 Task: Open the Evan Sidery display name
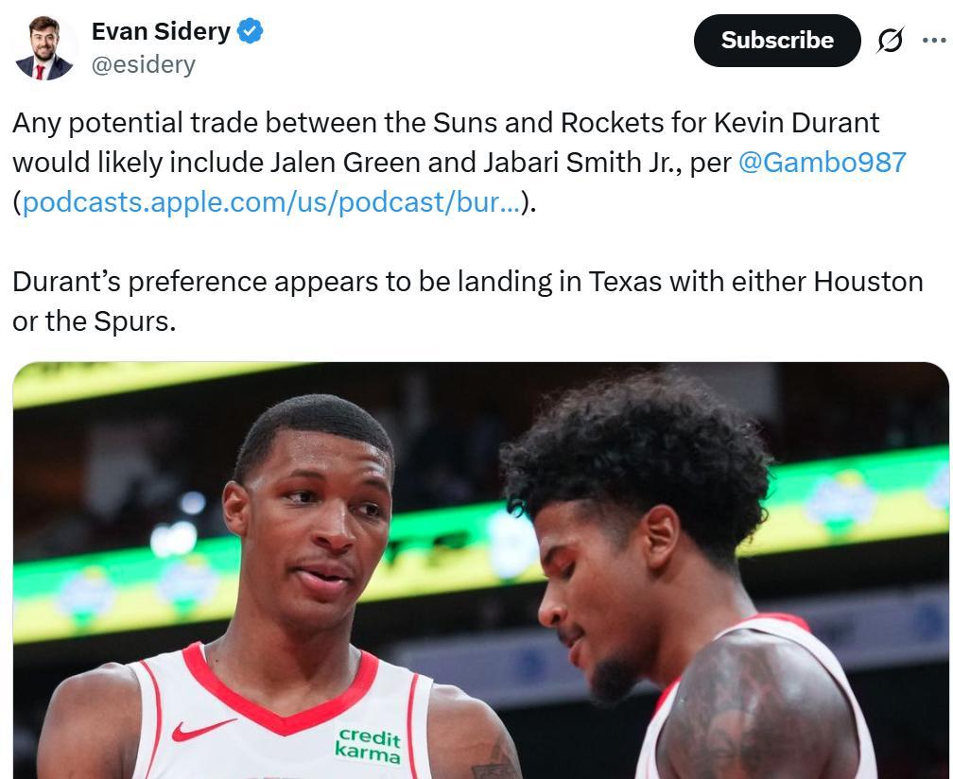tap(161, 31)
